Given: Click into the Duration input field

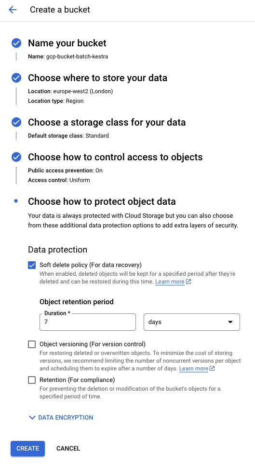Looking at the screenshot, I should coord(88,322).
